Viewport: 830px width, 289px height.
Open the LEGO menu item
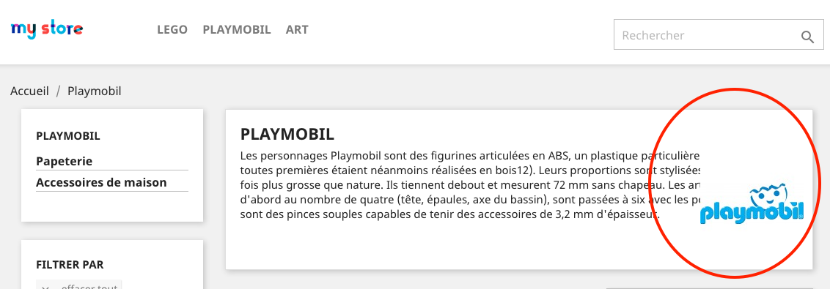pos(172,29)
